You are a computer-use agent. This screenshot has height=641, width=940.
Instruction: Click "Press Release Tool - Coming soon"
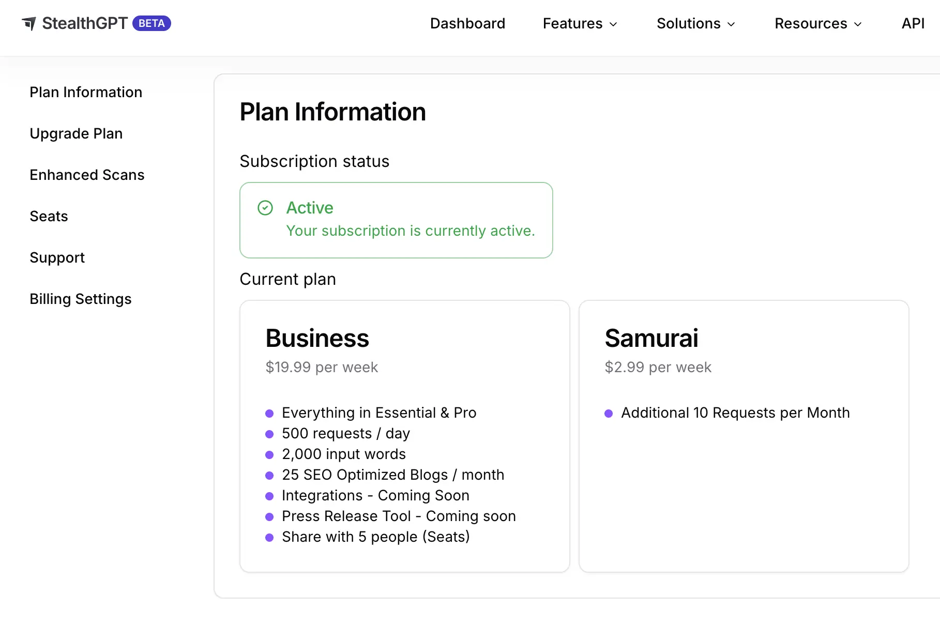pos(399,516)
